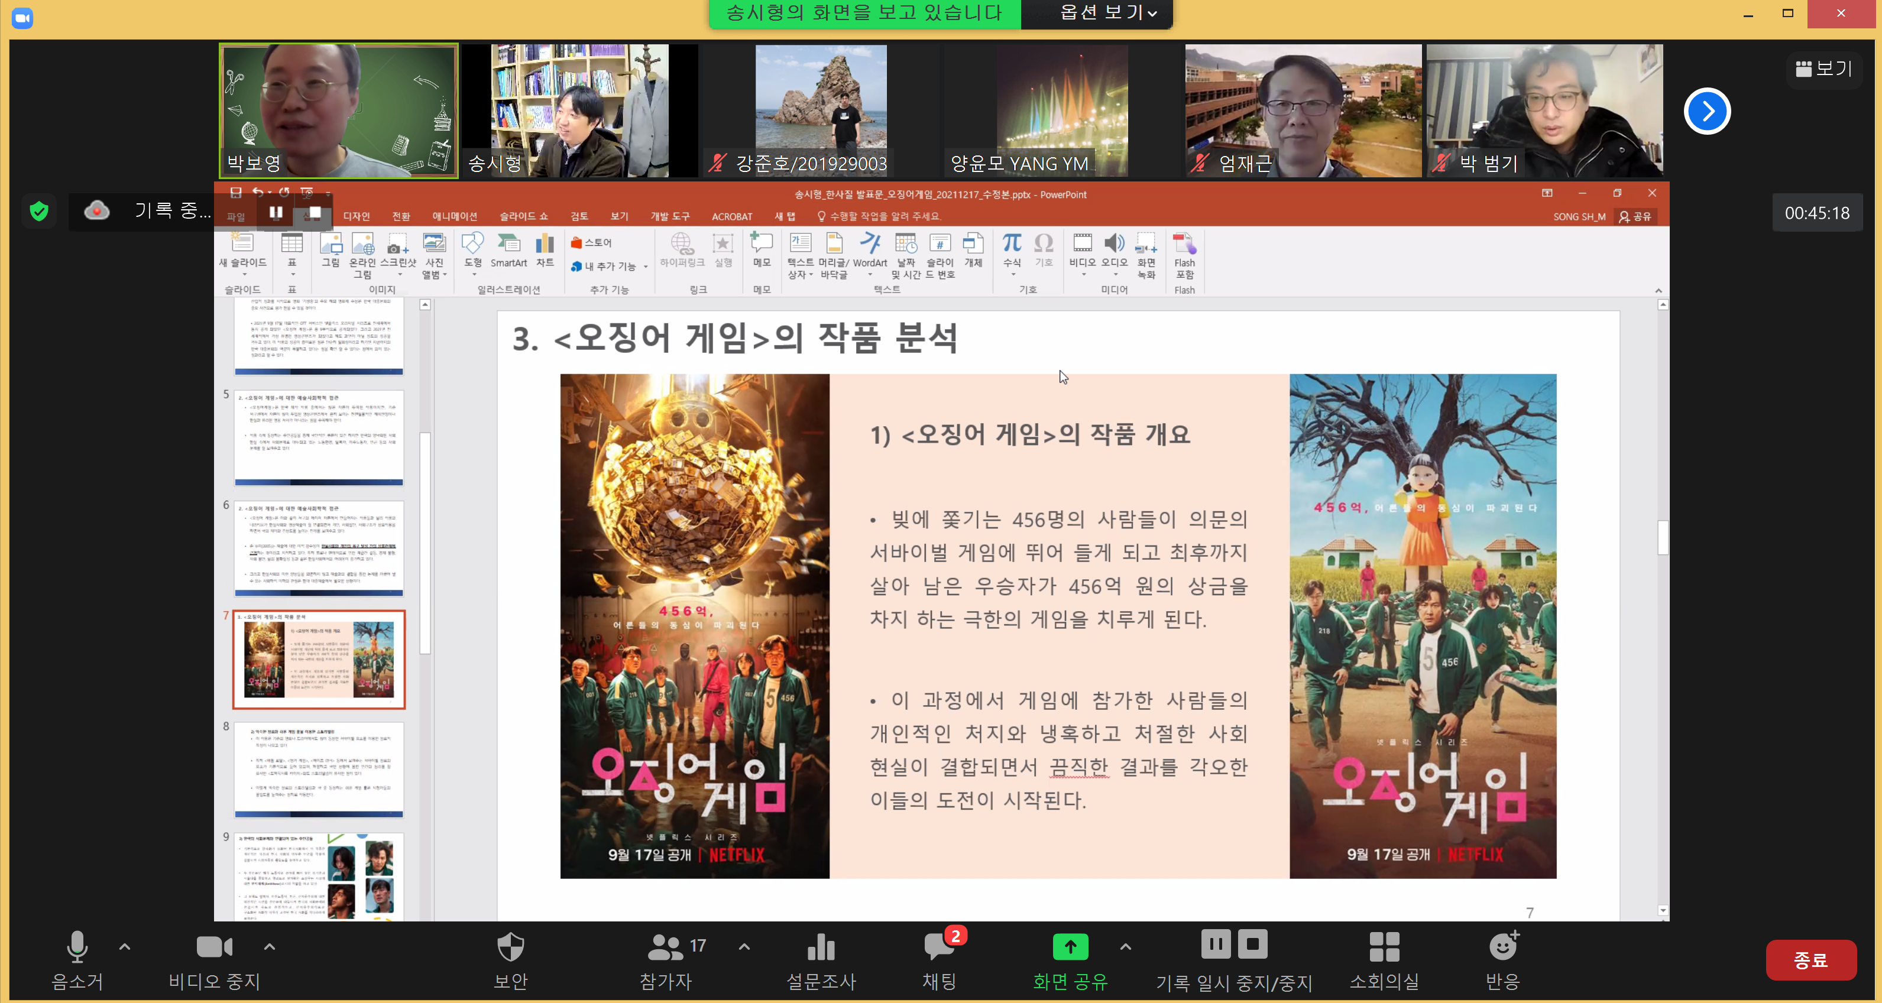Screen dimensions: 1882x1003
Task: Collapse the PowerPoint ribbon arrow
Action: (x=1658, y=291)
